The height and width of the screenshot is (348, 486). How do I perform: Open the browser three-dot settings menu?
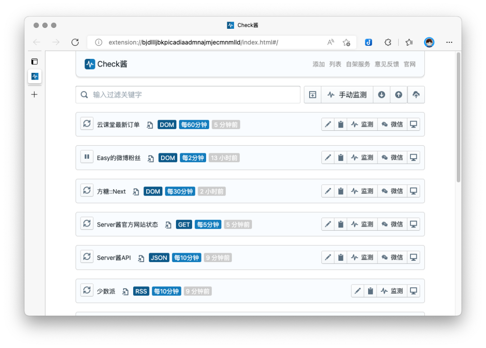(x=449, y=42)
